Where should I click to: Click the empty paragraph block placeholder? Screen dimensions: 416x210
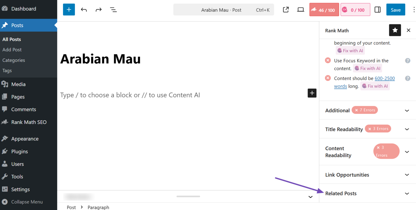130,95
